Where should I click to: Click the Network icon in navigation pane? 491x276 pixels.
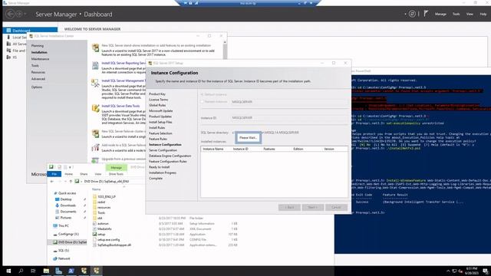click(x=55, y=258)
